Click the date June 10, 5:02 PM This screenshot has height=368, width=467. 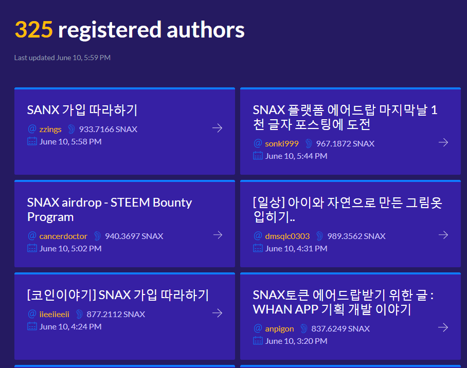70,248
